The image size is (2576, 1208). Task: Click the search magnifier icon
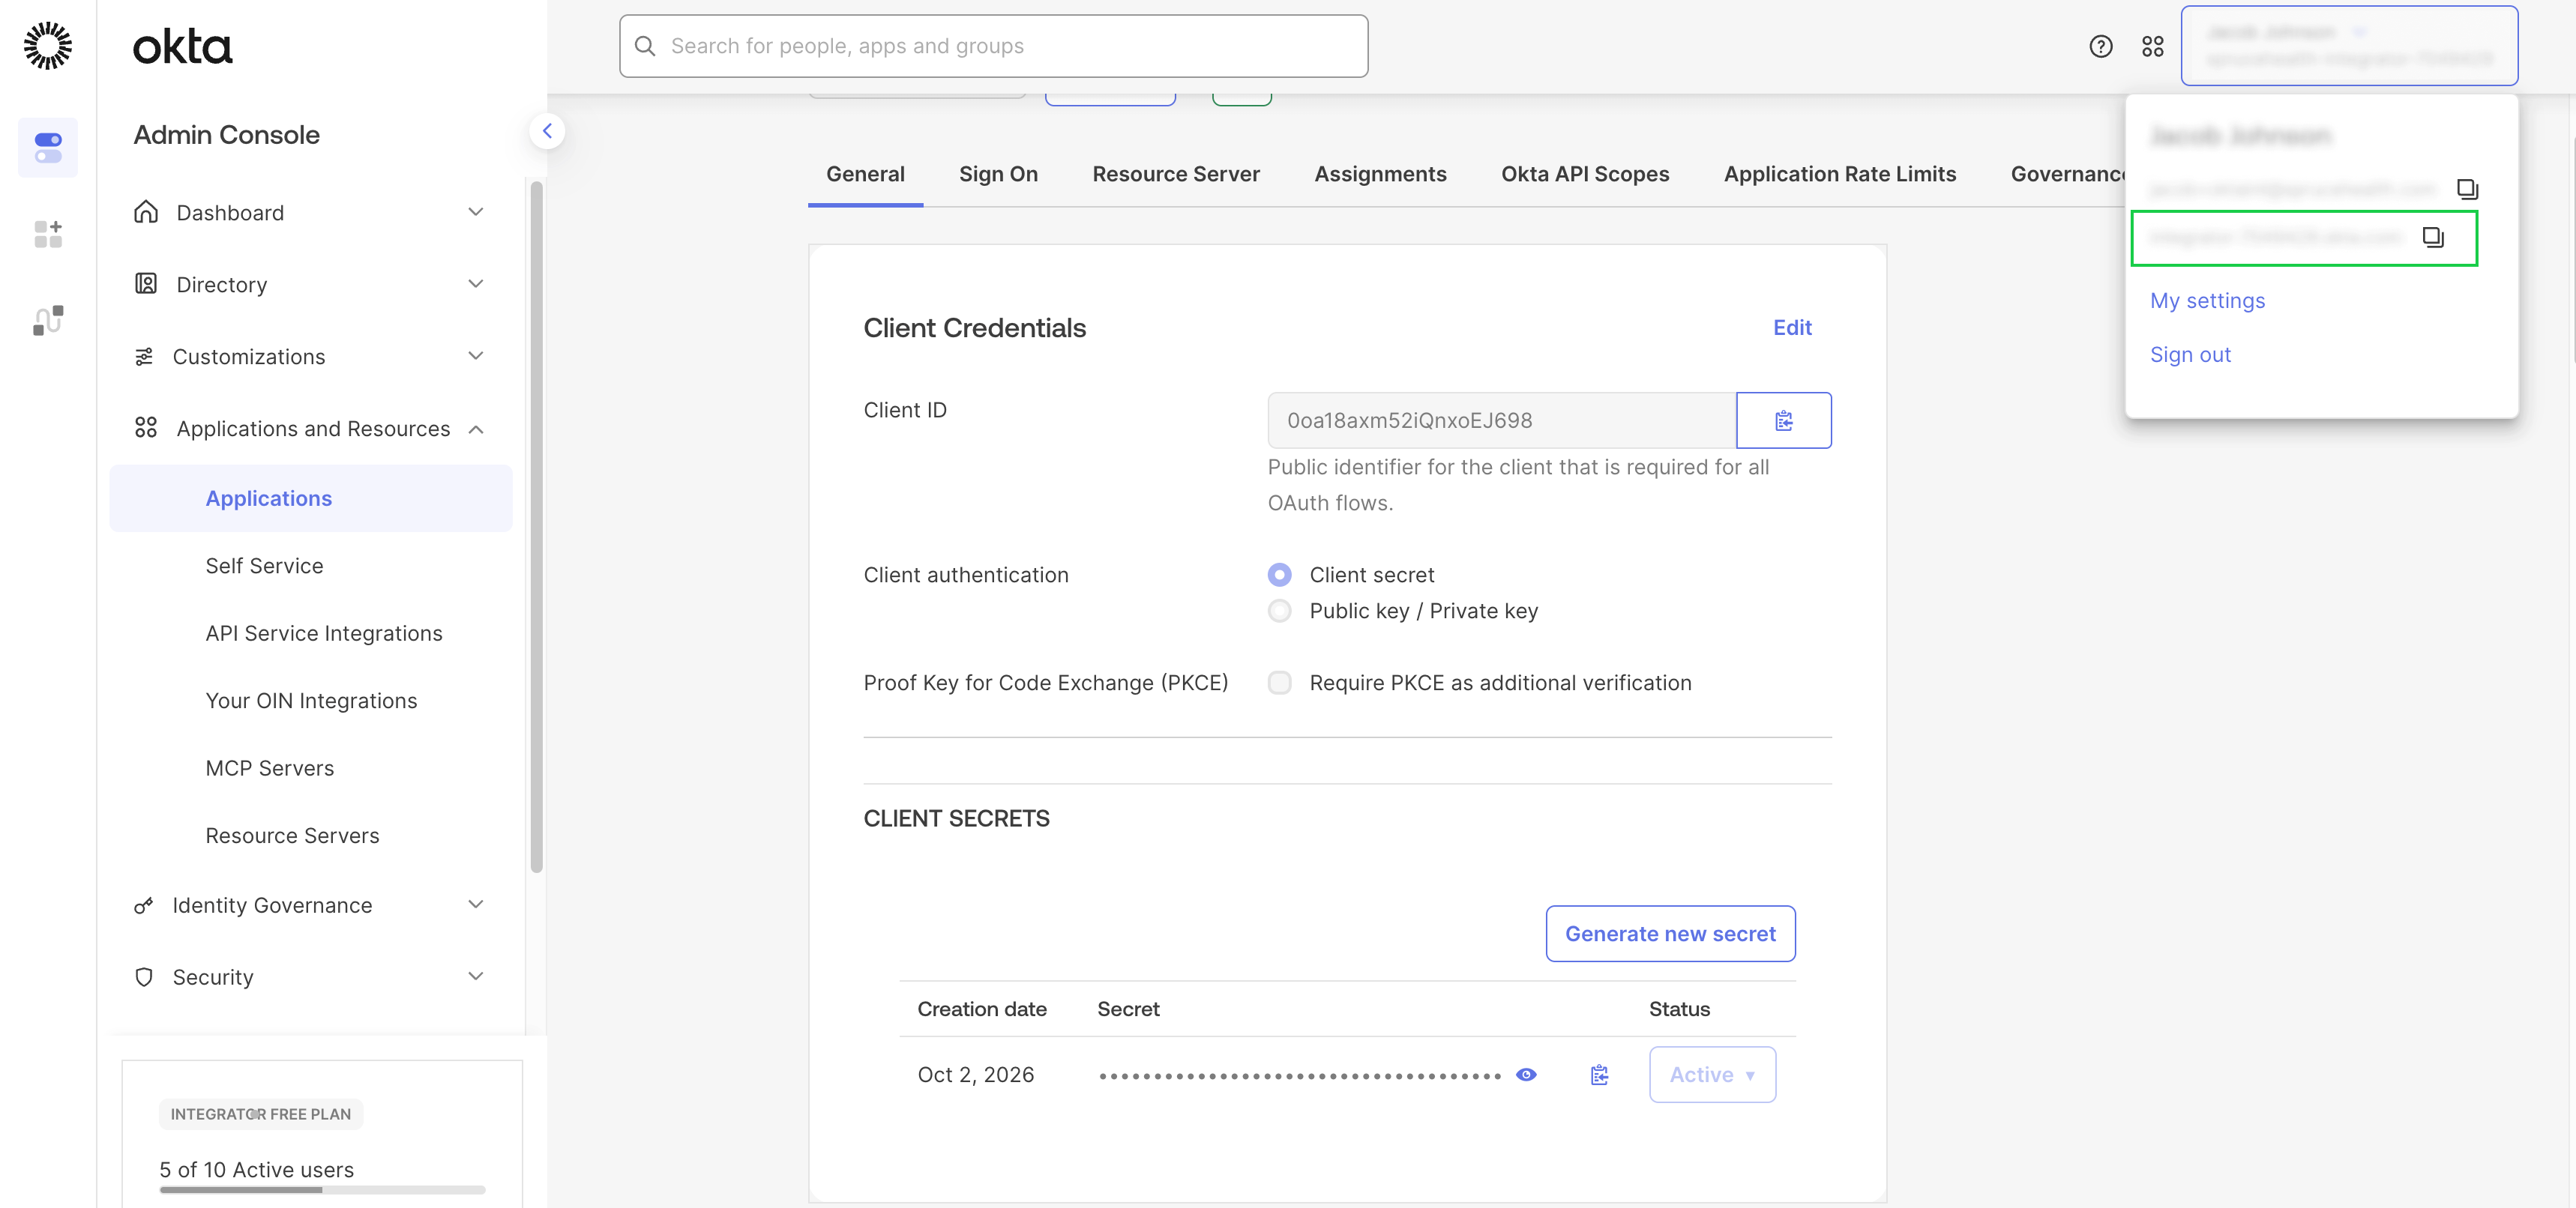[x=645, y=46]
